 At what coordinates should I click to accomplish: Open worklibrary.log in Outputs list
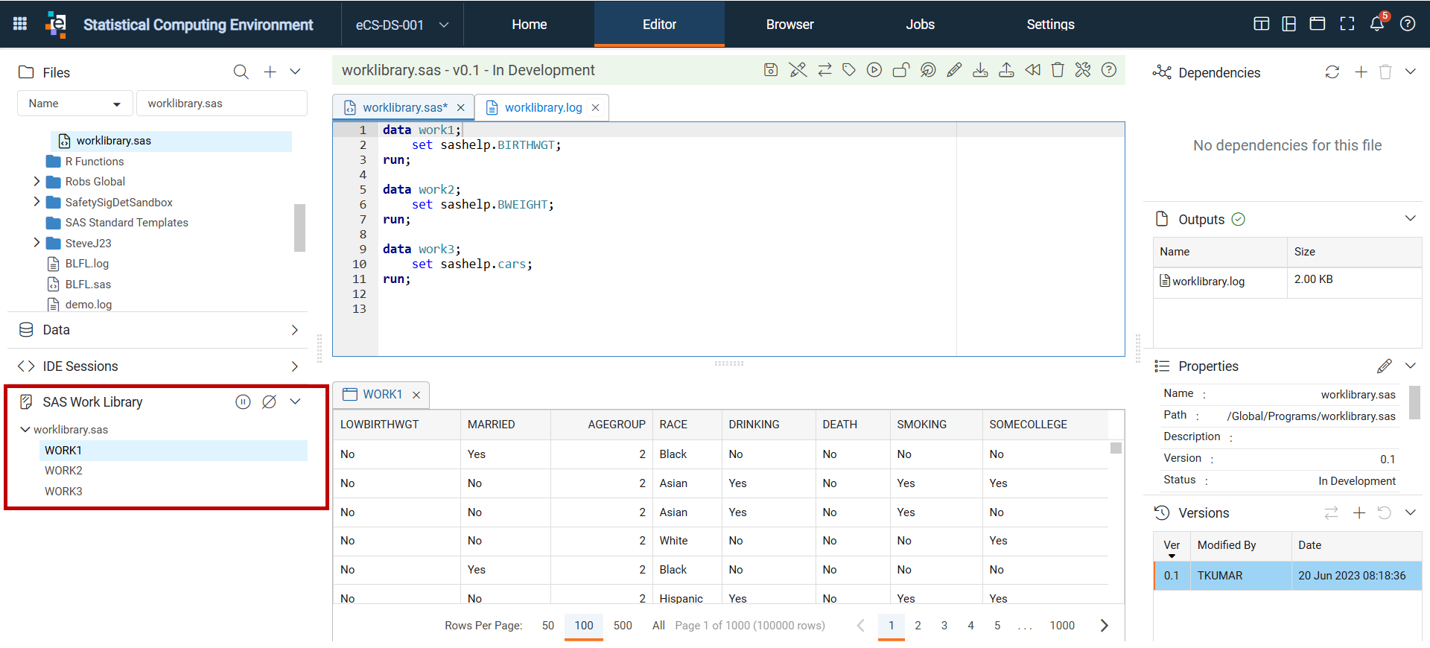tap(1208, 282)
